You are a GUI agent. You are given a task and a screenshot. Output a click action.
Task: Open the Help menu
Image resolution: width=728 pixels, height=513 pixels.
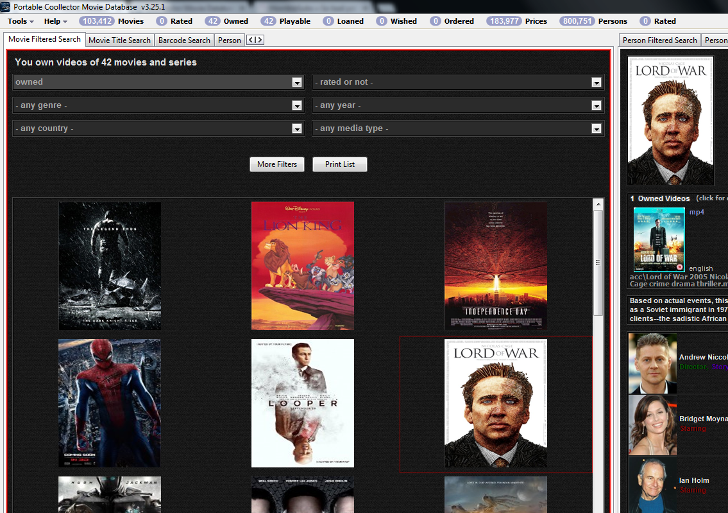click(55, 21)
